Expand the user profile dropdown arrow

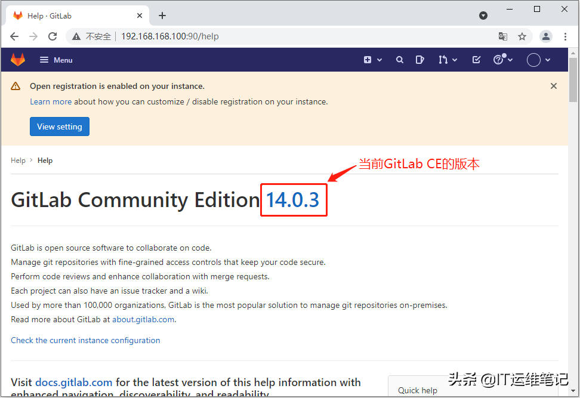point(548,60)
